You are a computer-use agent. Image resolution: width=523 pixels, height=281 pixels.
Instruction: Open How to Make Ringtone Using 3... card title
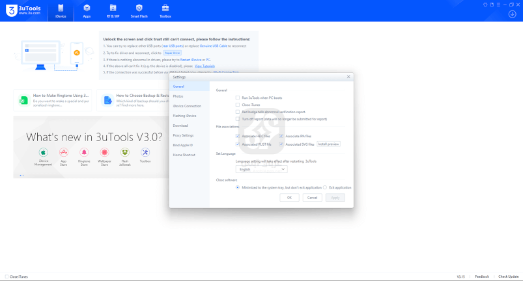(61, 96)
